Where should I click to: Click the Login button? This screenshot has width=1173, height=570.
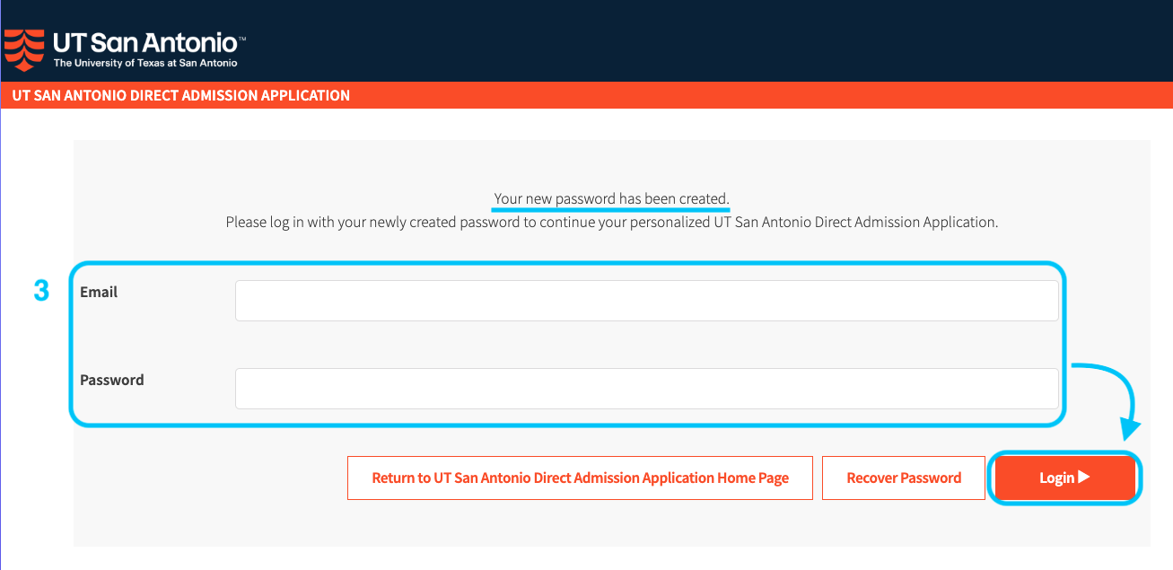click(1064, 478)
